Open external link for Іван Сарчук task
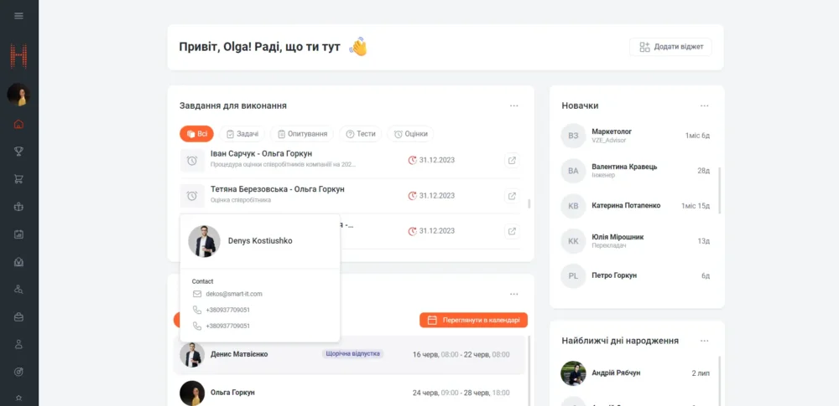 click(x=512, y=160)
